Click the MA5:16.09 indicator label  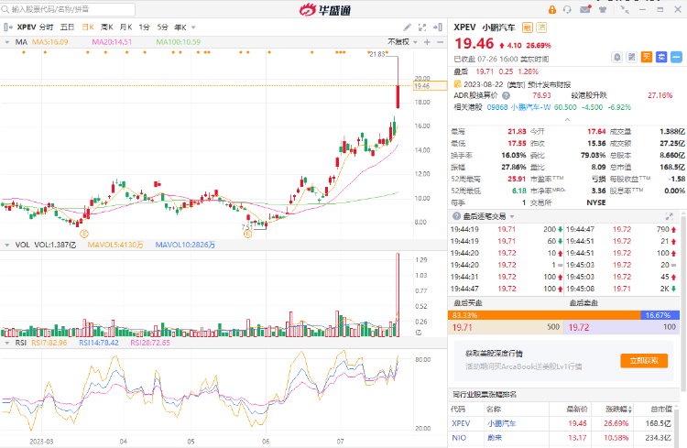click(50, 42)
